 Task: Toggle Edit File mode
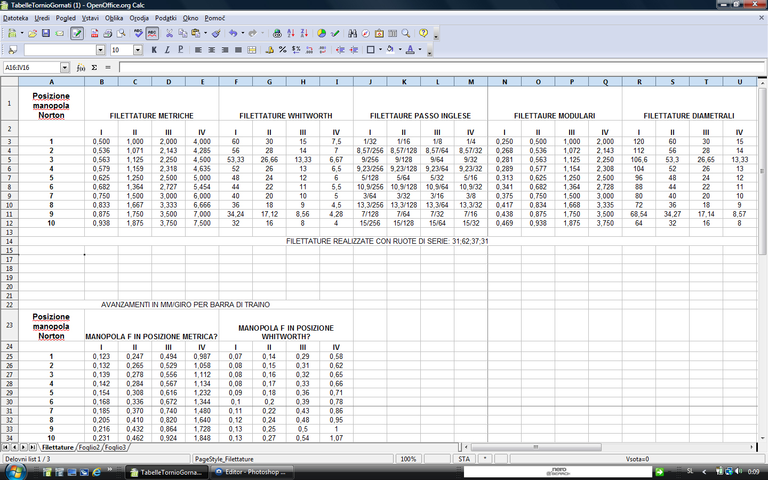[77, 33]
